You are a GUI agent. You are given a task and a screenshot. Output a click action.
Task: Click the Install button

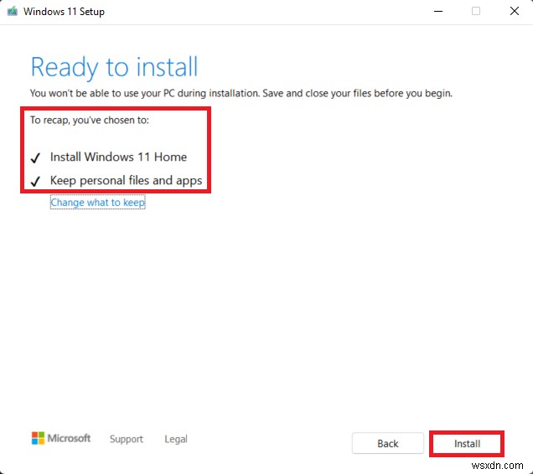[466, 443]
